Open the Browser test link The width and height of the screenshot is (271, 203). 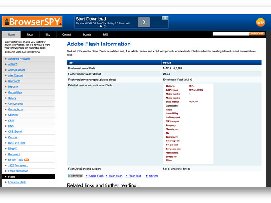point(13,87)
